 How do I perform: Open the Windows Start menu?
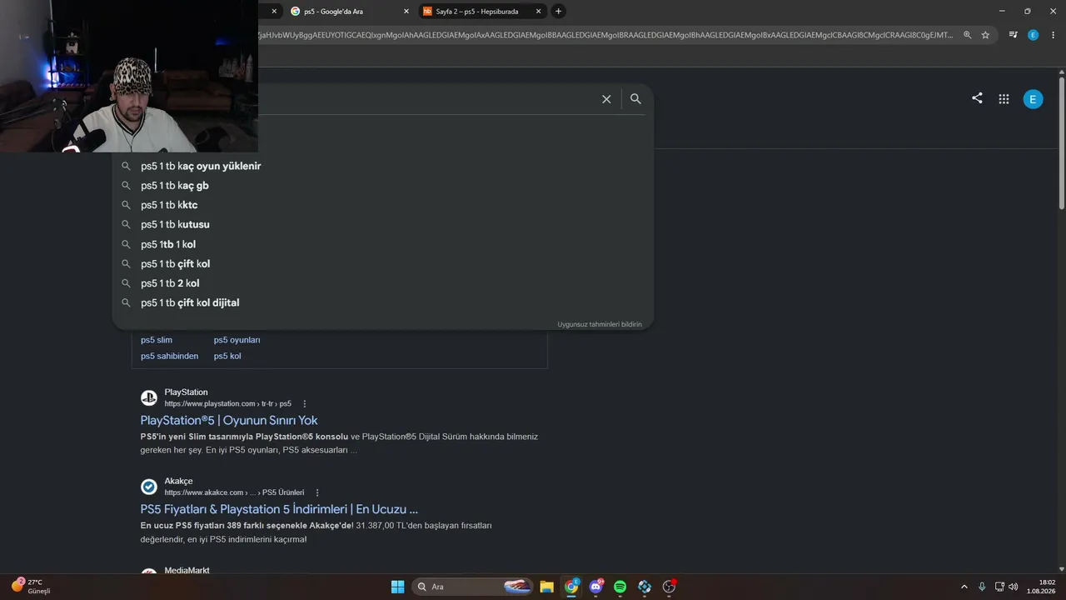(397, 587)
